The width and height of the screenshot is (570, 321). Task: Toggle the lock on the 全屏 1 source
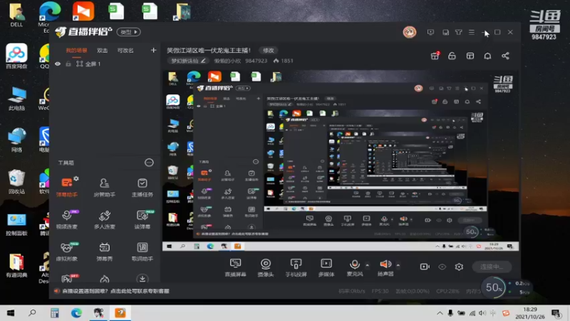68,63
